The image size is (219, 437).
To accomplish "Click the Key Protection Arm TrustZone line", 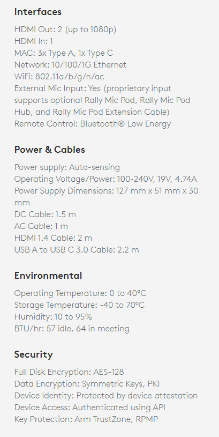I will pyautogui.click(x=86, y=419).
